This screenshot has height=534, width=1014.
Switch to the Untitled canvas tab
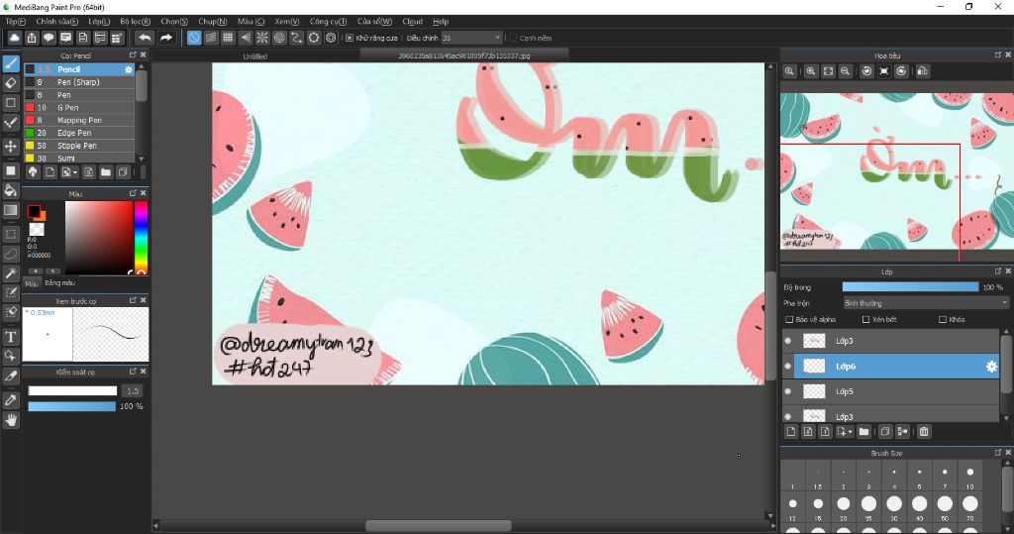click(254, 56)
